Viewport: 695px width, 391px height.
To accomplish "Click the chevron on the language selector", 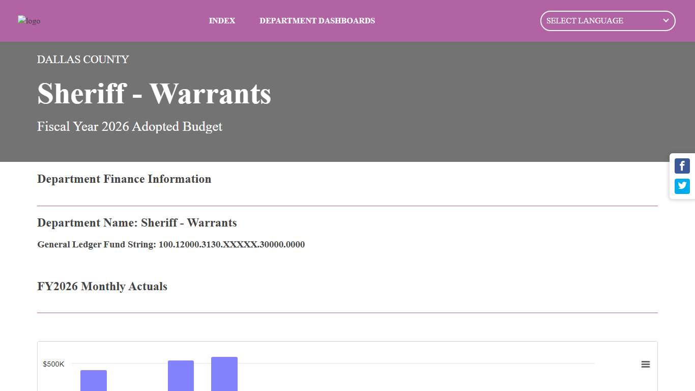I will pos(665,21).
